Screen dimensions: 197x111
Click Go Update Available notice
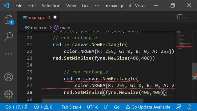(148, 107)
